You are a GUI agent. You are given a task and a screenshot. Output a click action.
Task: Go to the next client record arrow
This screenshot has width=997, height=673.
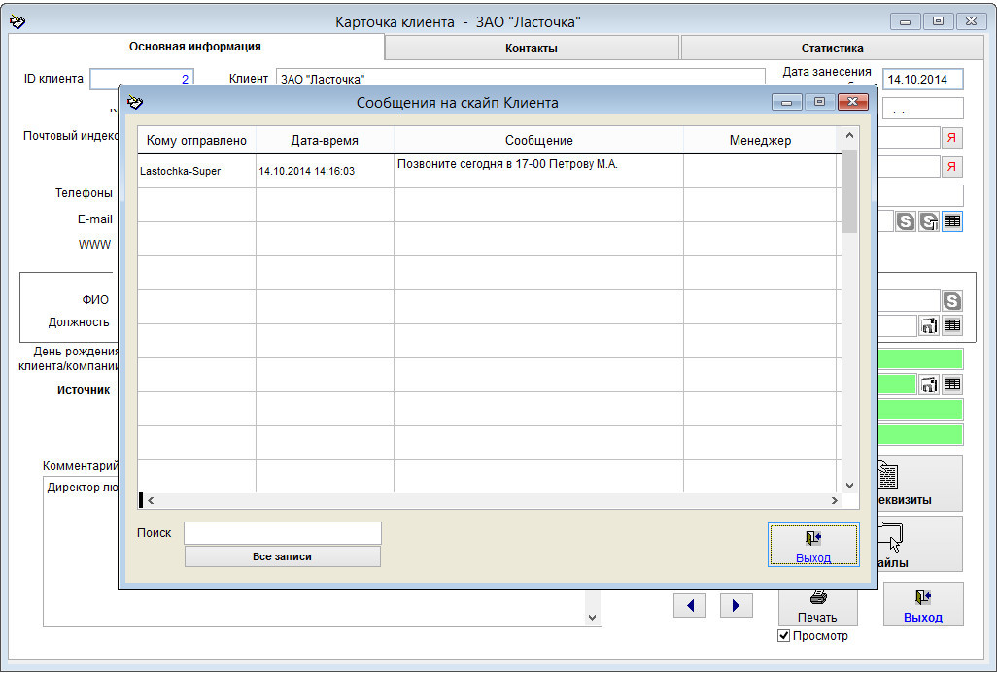pyautogui.click(x=737, y=606)
